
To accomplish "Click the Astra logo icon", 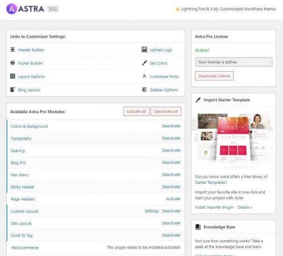I will coord(11,9).
